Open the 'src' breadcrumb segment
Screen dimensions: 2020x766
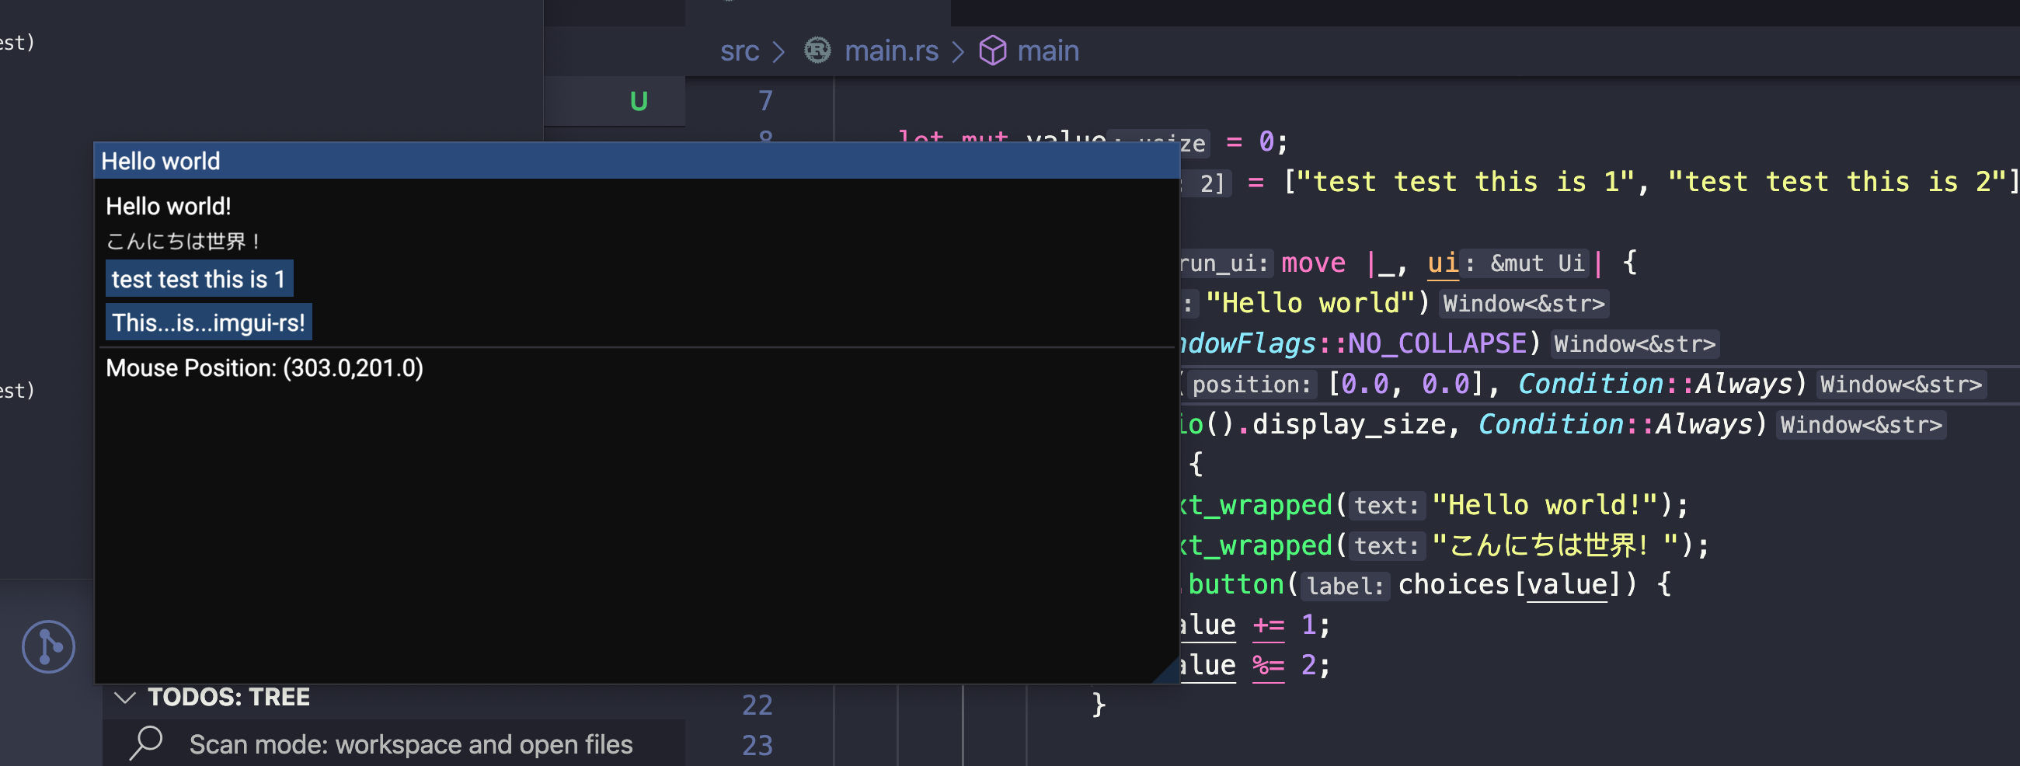(x=740, y=51)
